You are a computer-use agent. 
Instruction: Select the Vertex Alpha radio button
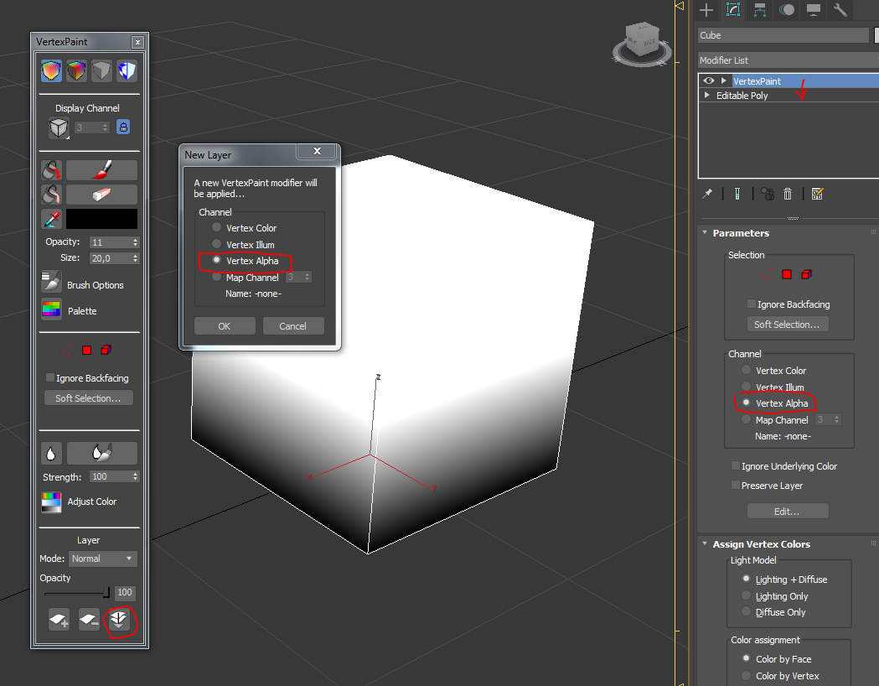[216, 261]
